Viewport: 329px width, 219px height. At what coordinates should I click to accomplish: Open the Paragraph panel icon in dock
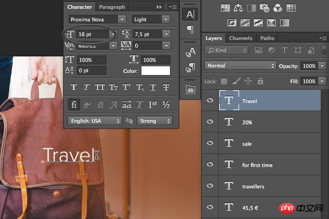pos(190,30)
